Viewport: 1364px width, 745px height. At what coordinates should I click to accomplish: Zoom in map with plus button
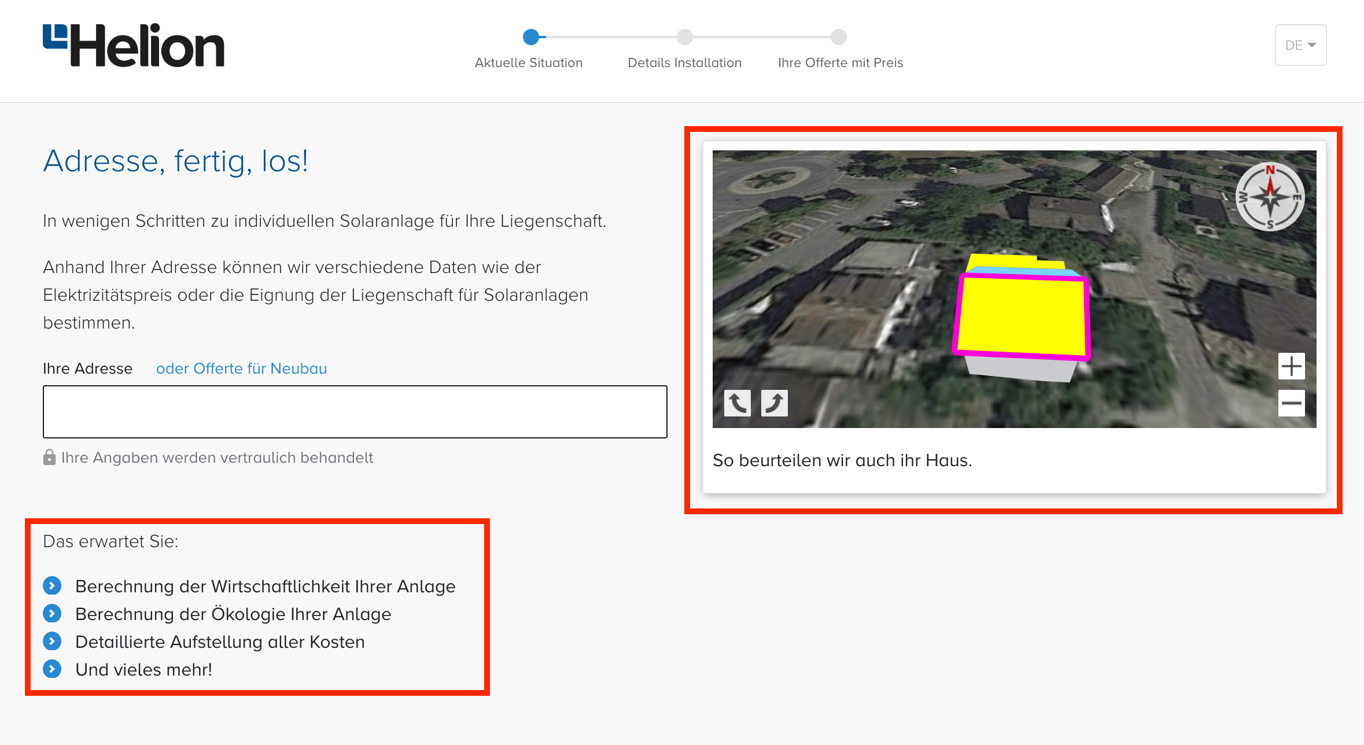coord(1291,366)
